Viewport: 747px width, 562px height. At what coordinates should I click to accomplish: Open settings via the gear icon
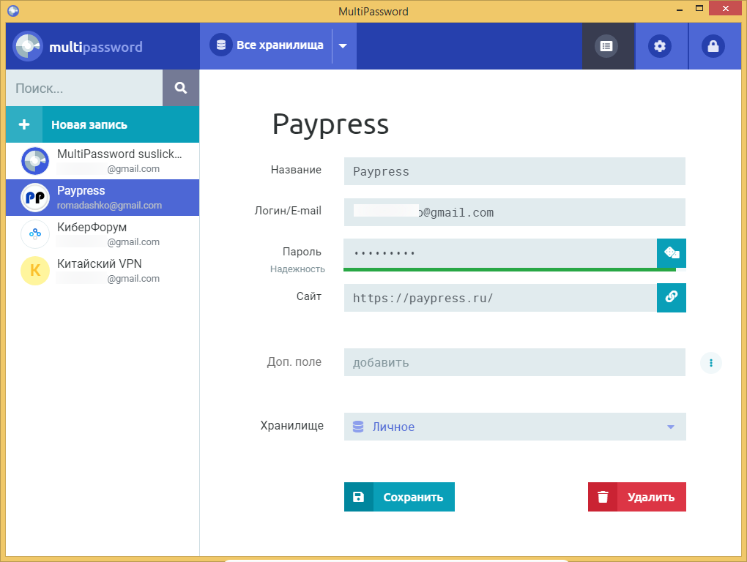coord(660,46)
